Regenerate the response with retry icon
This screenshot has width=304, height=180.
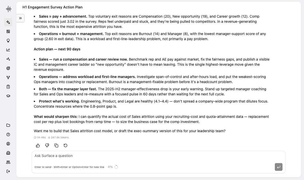click(66, 145)
